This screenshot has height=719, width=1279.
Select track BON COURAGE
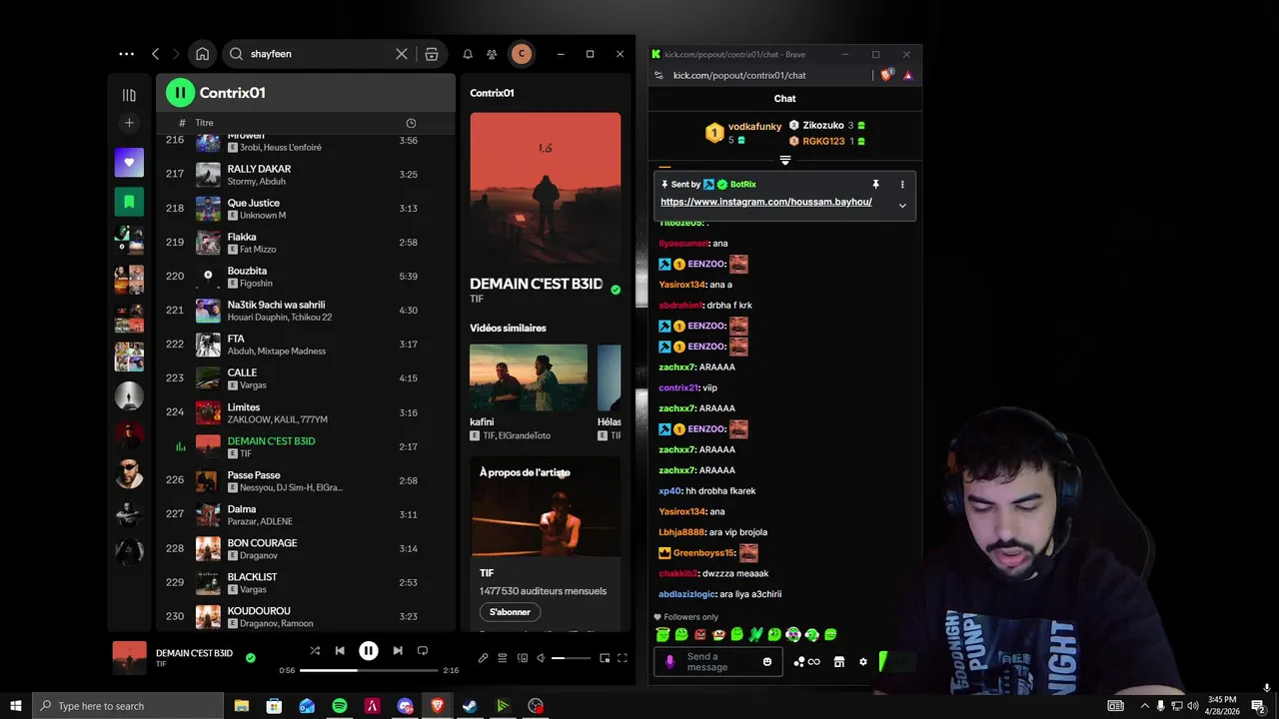[x=305, y=548]
